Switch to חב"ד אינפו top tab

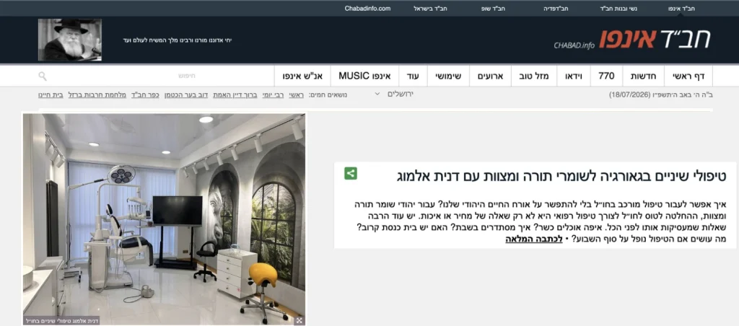point(681,9)
